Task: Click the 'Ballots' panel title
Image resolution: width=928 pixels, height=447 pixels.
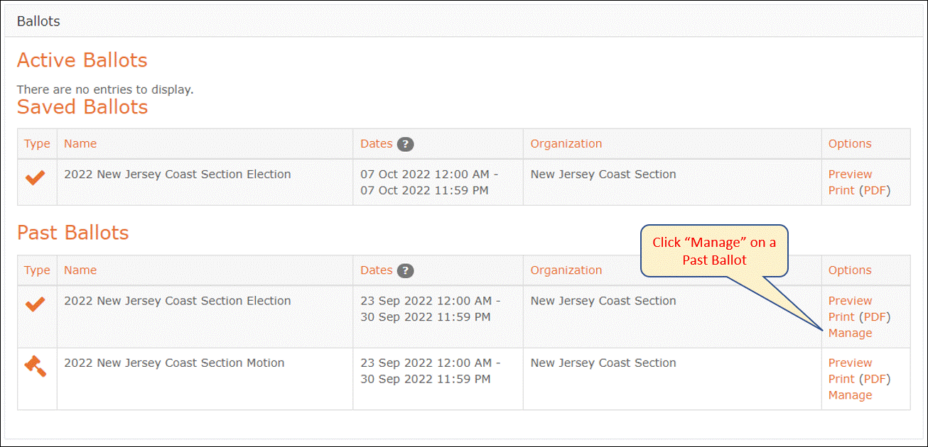Action: click(38, 21)
